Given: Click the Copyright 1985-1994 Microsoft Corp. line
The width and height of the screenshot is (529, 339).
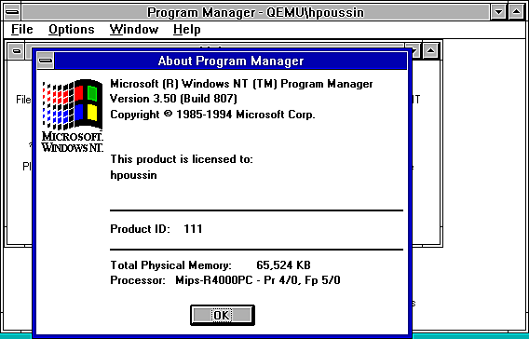Looking at the screenshot, I should coord(212,115).
